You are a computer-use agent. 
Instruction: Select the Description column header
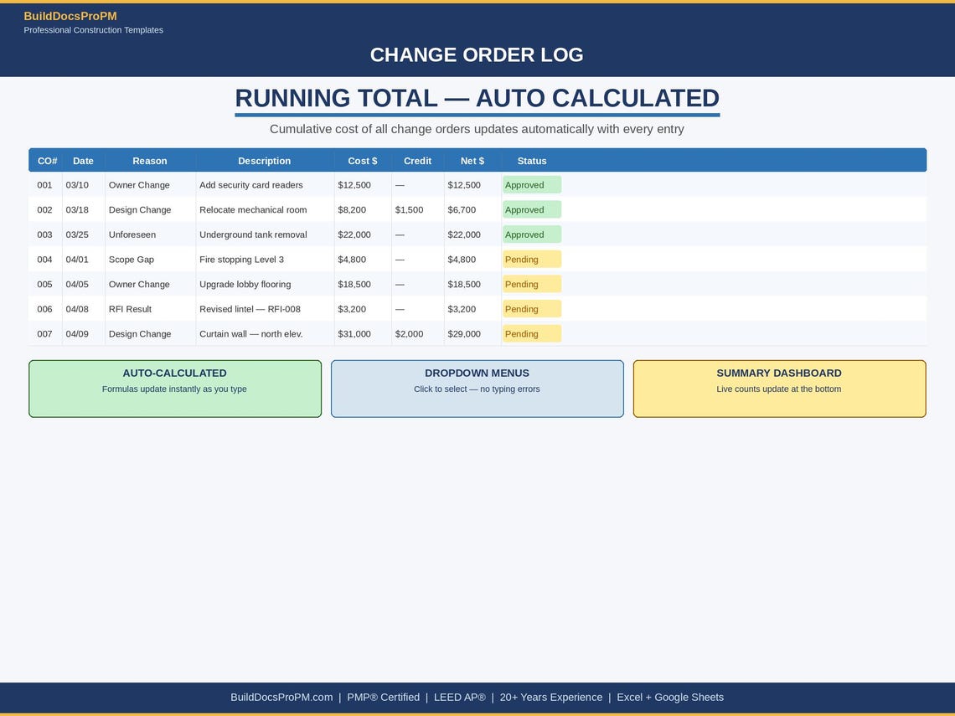265,161
